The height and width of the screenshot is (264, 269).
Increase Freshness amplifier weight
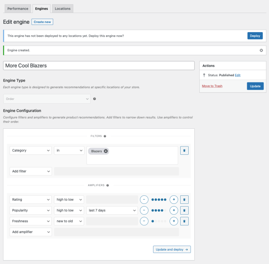pyautogui.click(x=174, y=221)
